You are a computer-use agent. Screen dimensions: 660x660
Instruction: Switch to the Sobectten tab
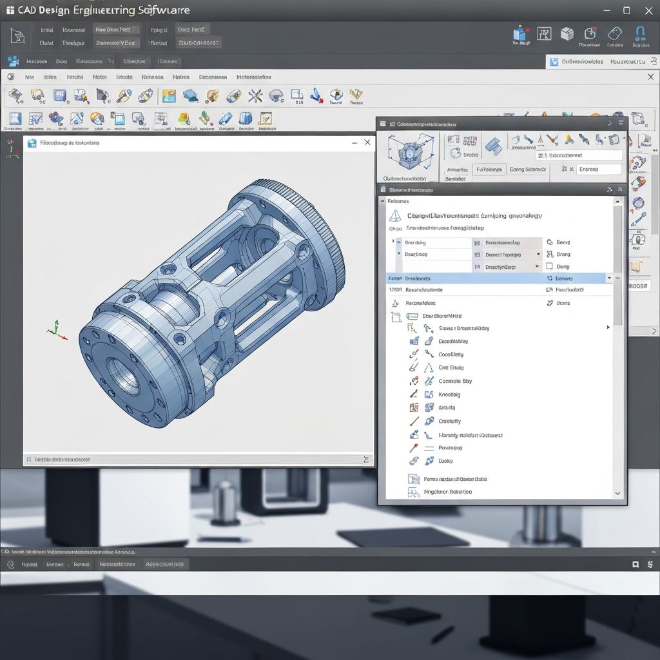(134, 62)
